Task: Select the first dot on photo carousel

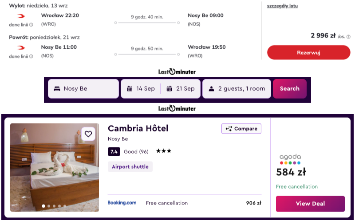Action: [x=43, y=206]
